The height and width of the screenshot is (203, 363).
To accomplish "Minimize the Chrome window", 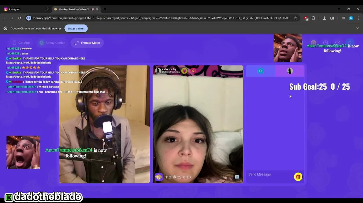I will coord(339,9).
